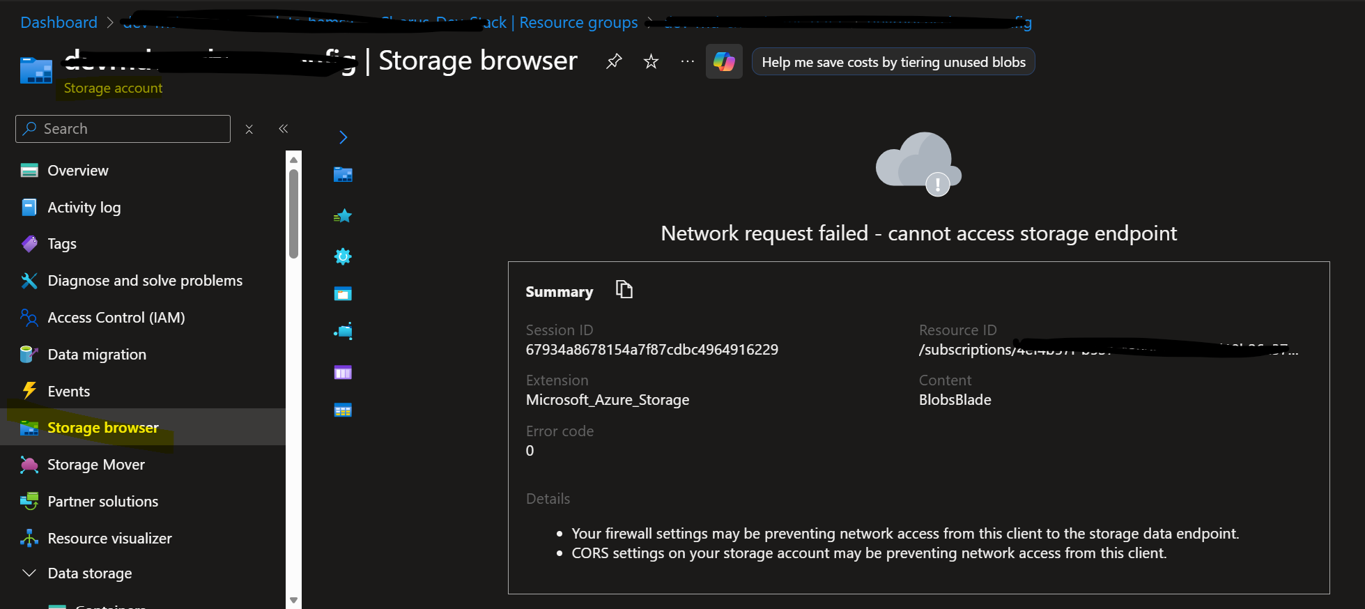The height and width of the screenshot is (609, 1365).
Task: Open the more options ellipsis menu
Action: click(x=688, y=61)
